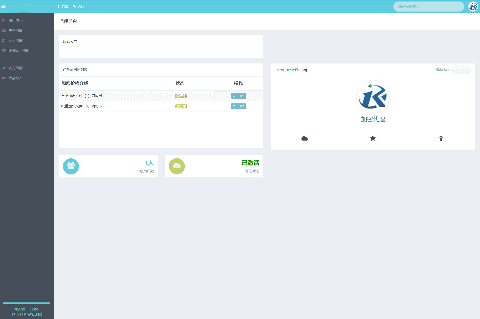Viewport: 480px width, 319px height.
Task: Click the thumbs-up logo icon in header
Action: click(x=4, y=7)
